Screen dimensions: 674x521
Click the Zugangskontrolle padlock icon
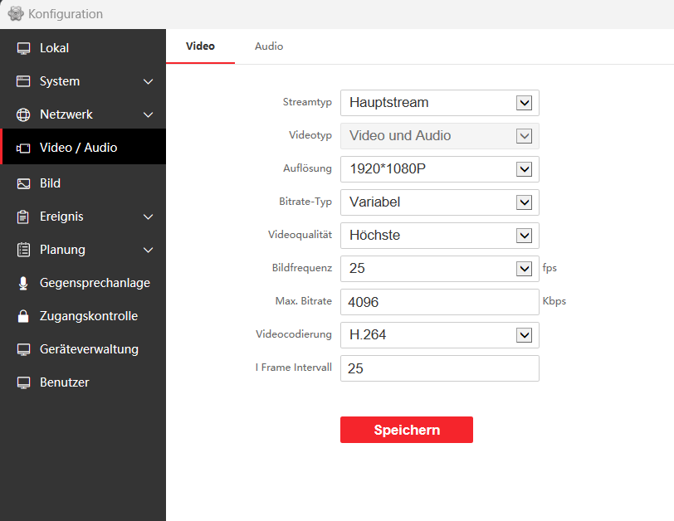tap(23, 316)
